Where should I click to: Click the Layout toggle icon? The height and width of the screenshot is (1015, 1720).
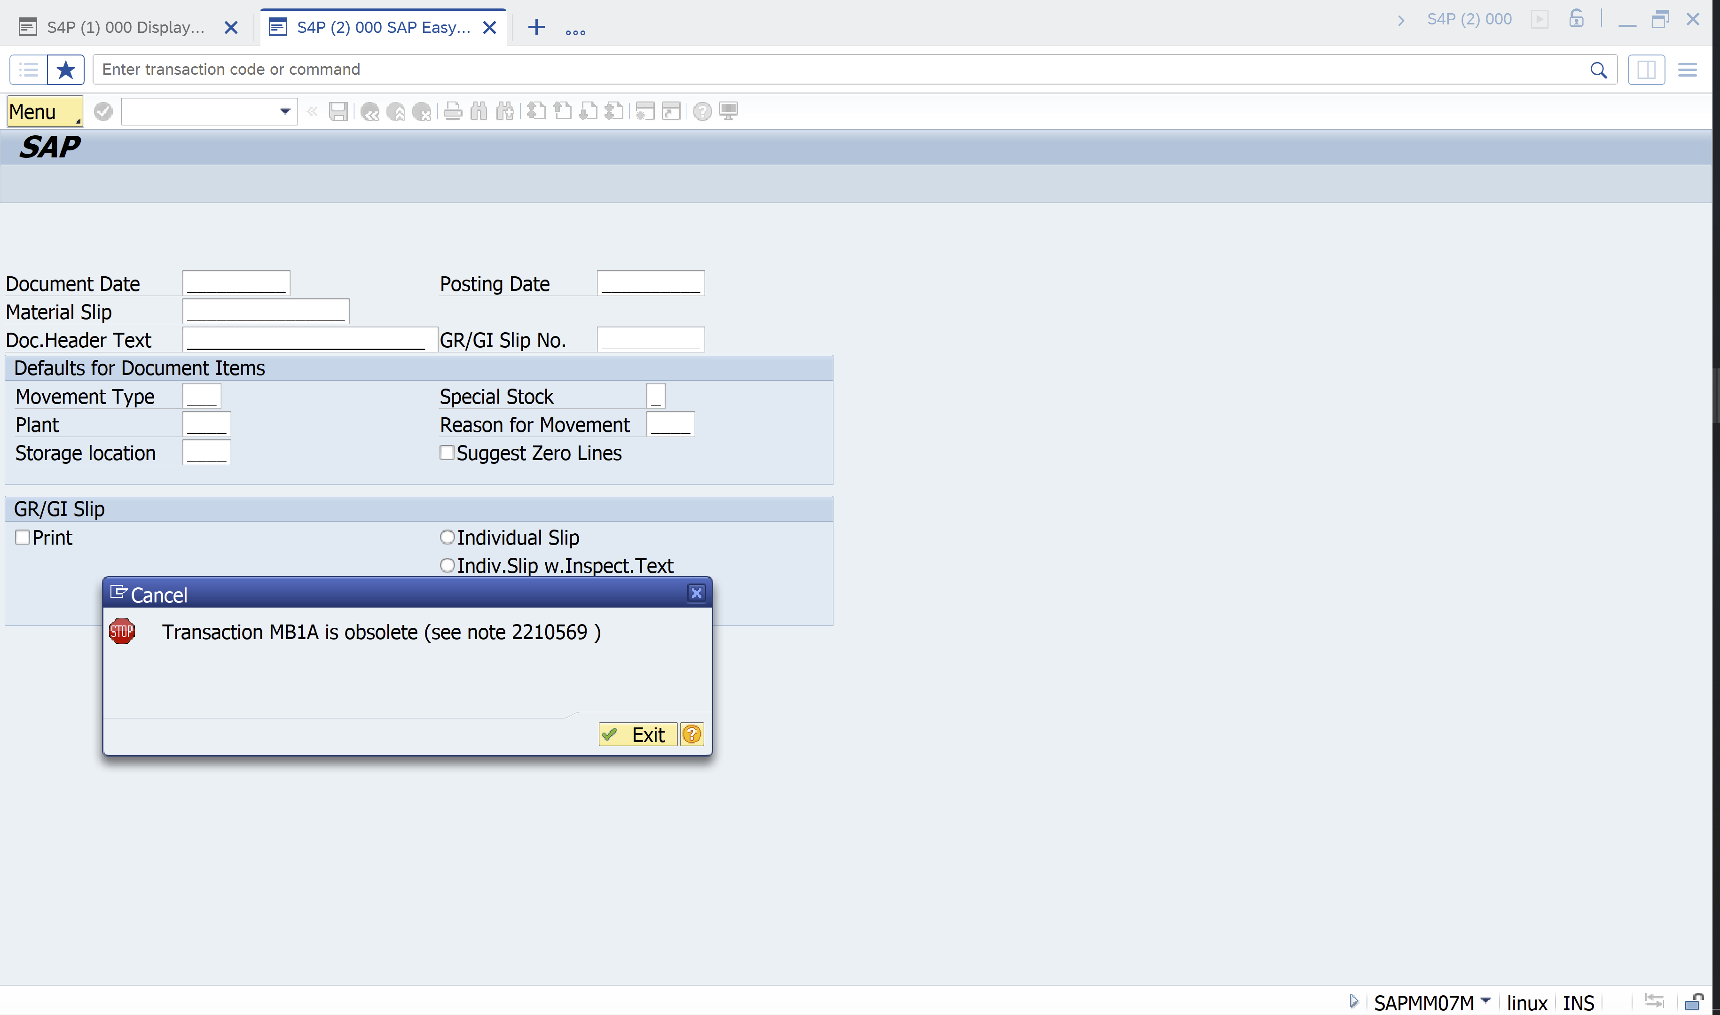pos(1646,69)
